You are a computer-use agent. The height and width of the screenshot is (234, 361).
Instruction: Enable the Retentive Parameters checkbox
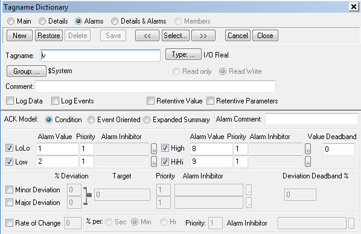[x=210, y=101]
